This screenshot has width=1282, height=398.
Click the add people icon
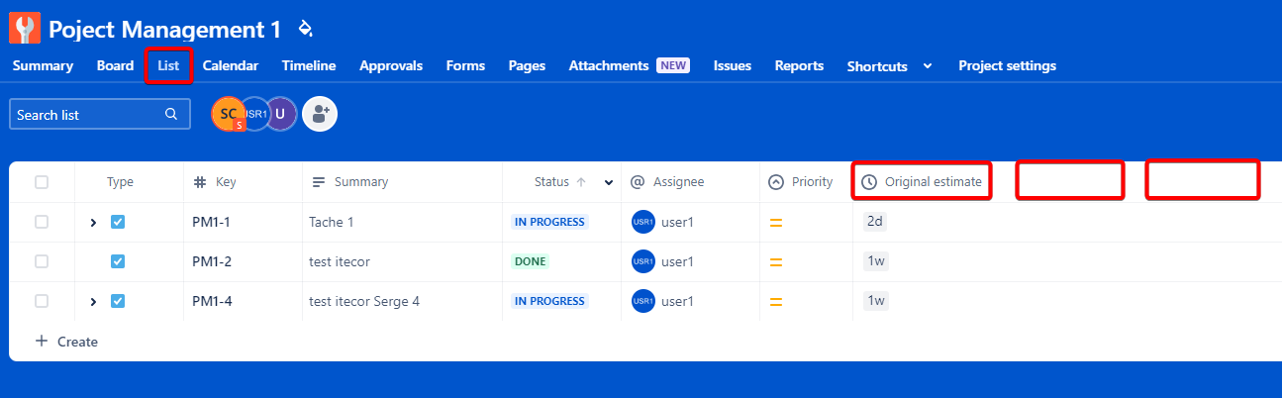[x=320, y=114]
